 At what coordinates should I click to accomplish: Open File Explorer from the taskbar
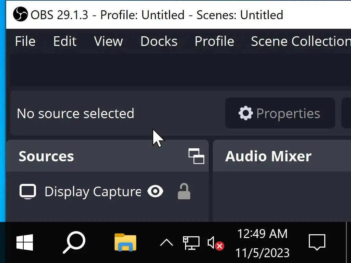pos(125,242)
